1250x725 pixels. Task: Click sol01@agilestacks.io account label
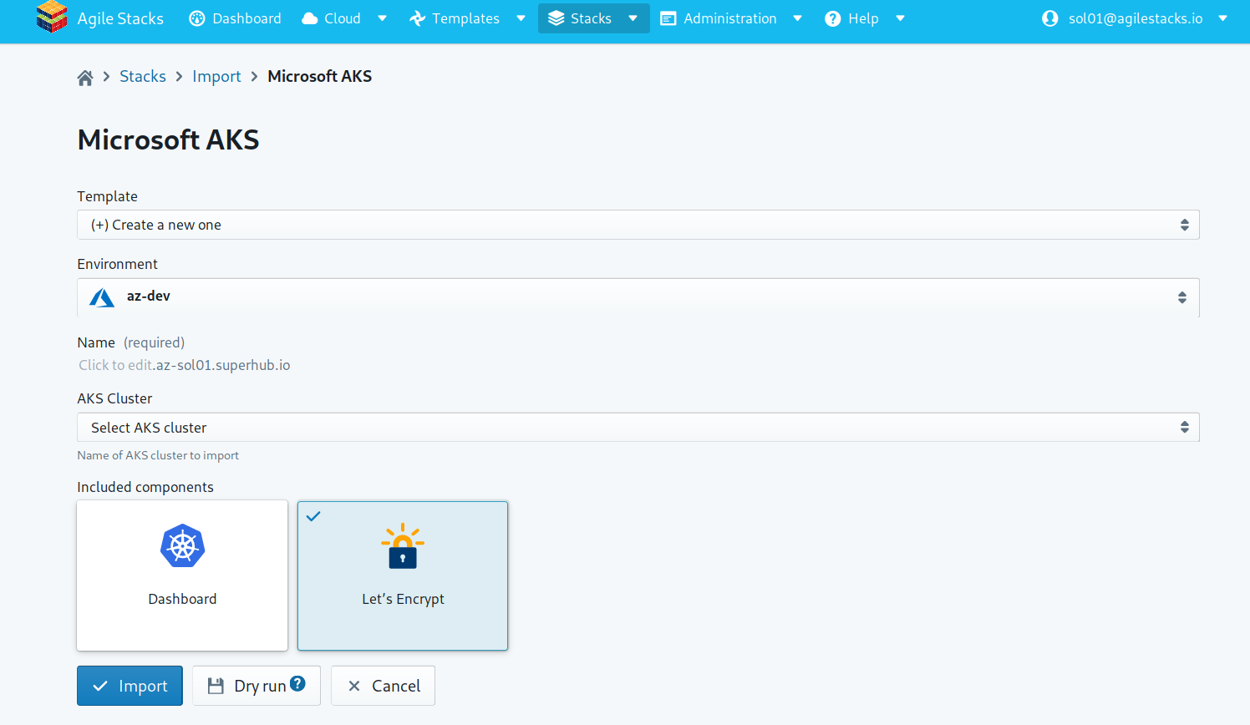[1136, 18]
